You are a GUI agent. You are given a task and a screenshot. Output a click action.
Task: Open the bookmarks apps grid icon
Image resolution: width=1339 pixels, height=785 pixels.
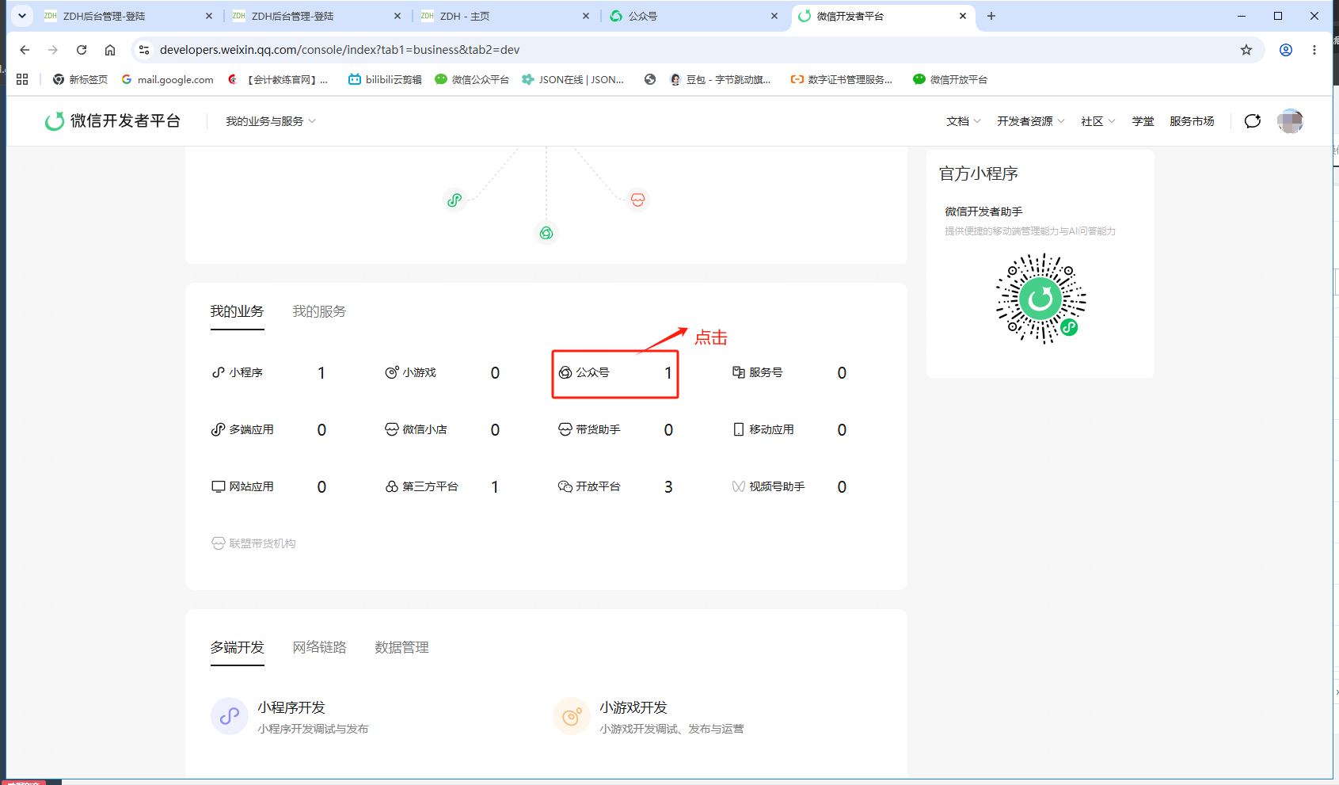22,79
